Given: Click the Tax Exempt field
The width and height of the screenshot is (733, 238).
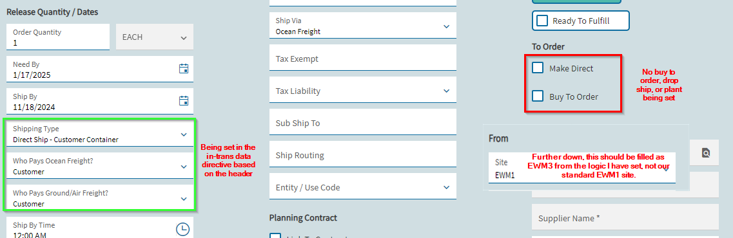Looking at the screenshot, I should tap(363, 57).
